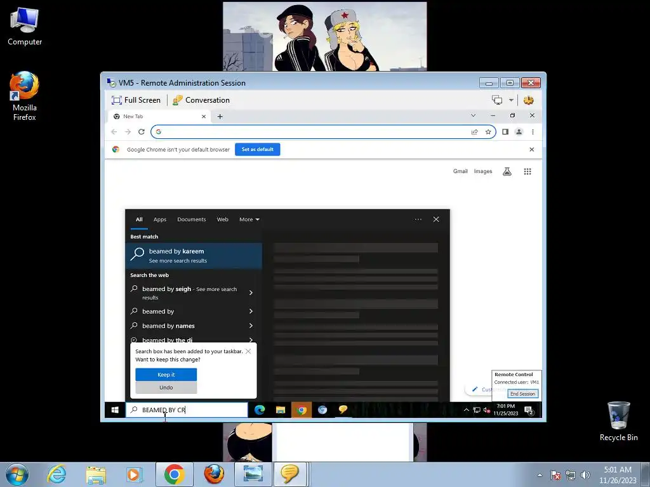Click the share page icon in address bar
Viewport: 650px width, 487px height.
pyautogui.click(x=475, y=132)
